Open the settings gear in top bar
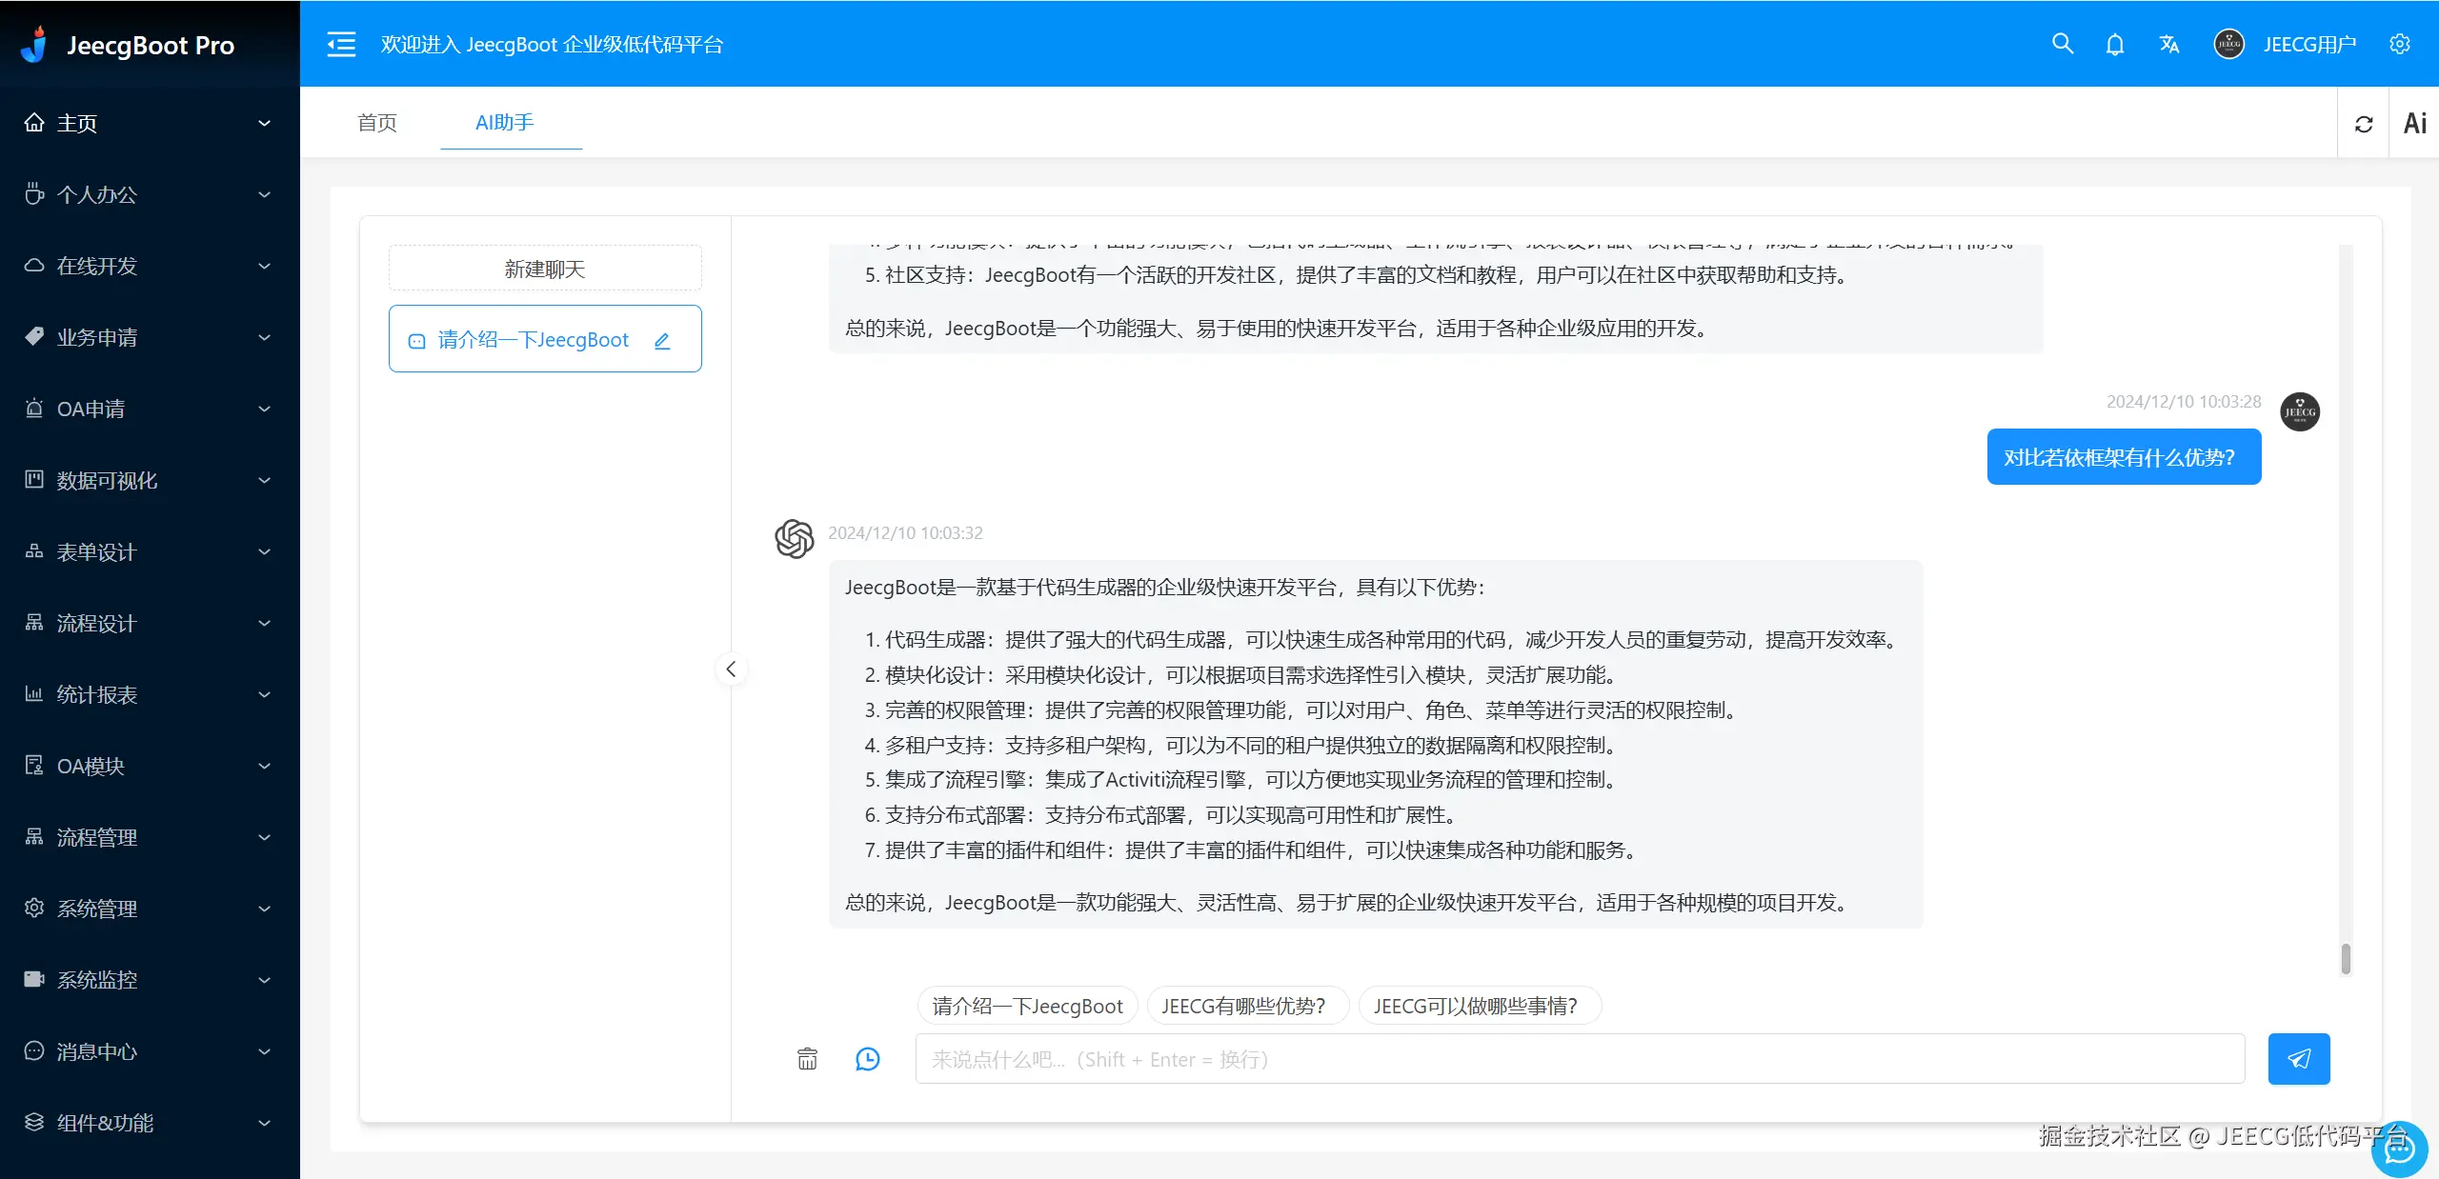The height and width of the screenshot is (1179, 2439). tap(2400, 45)
